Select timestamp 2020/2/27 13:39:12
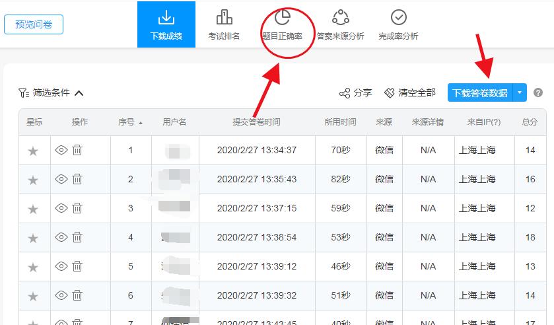This screenshot has height=325, width=554. [257, 266]
